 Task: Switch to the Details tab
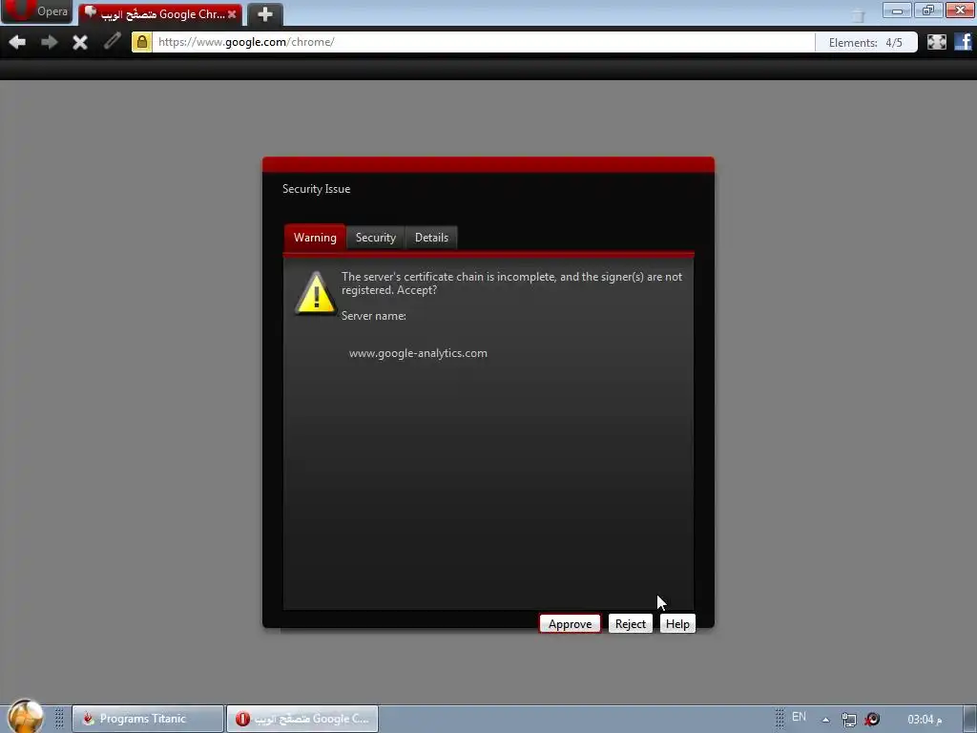point(432,238)
